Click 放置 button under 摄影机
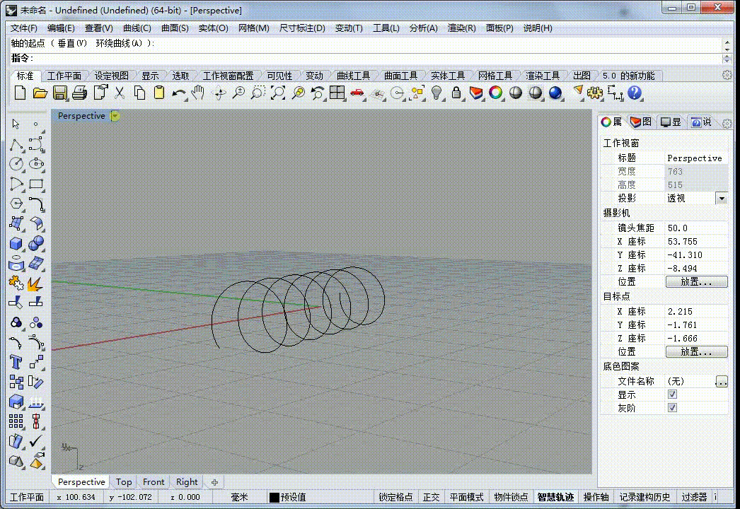This screenshot has height=509, width=740. point(696,281)
